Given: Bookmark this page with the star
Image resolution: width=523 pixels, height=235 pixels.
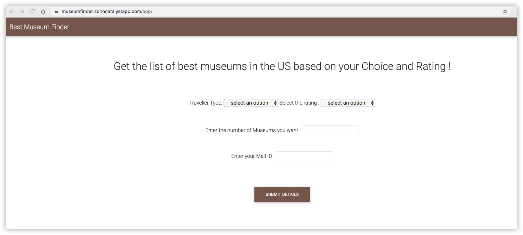Looking at the screenshot, I should 505,11.
